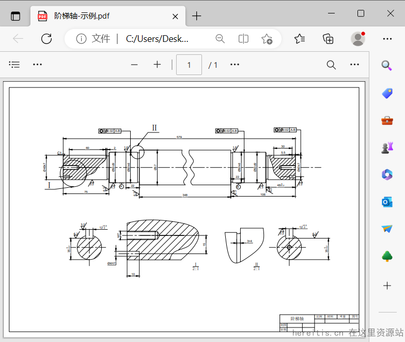The image size is (405, 342).
Task: Minimize the browser window
Action: [332, 13]
